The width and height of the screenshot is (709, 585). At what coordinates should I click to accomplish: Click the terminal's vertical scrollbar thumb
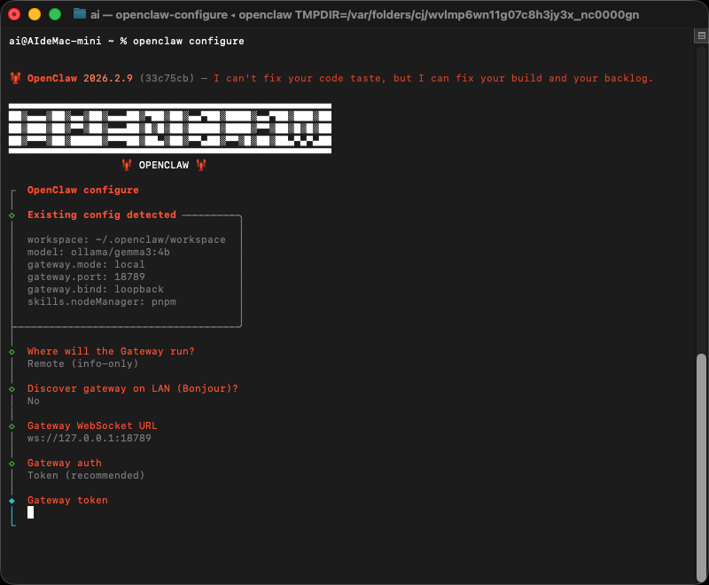(701, 461)
